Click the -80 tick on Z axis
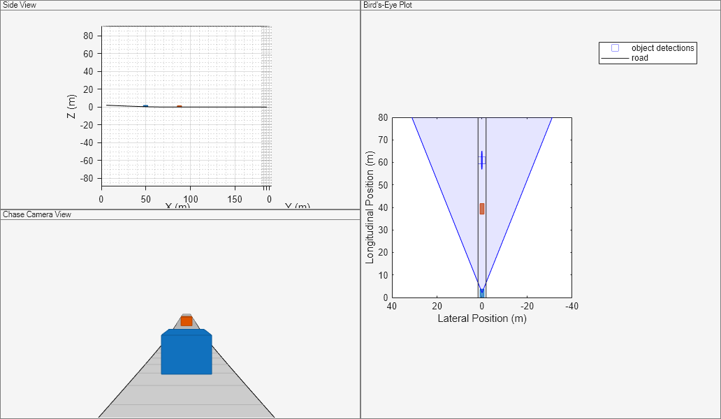The width and height of the screenshot is (721, 419). coord(87,178)
